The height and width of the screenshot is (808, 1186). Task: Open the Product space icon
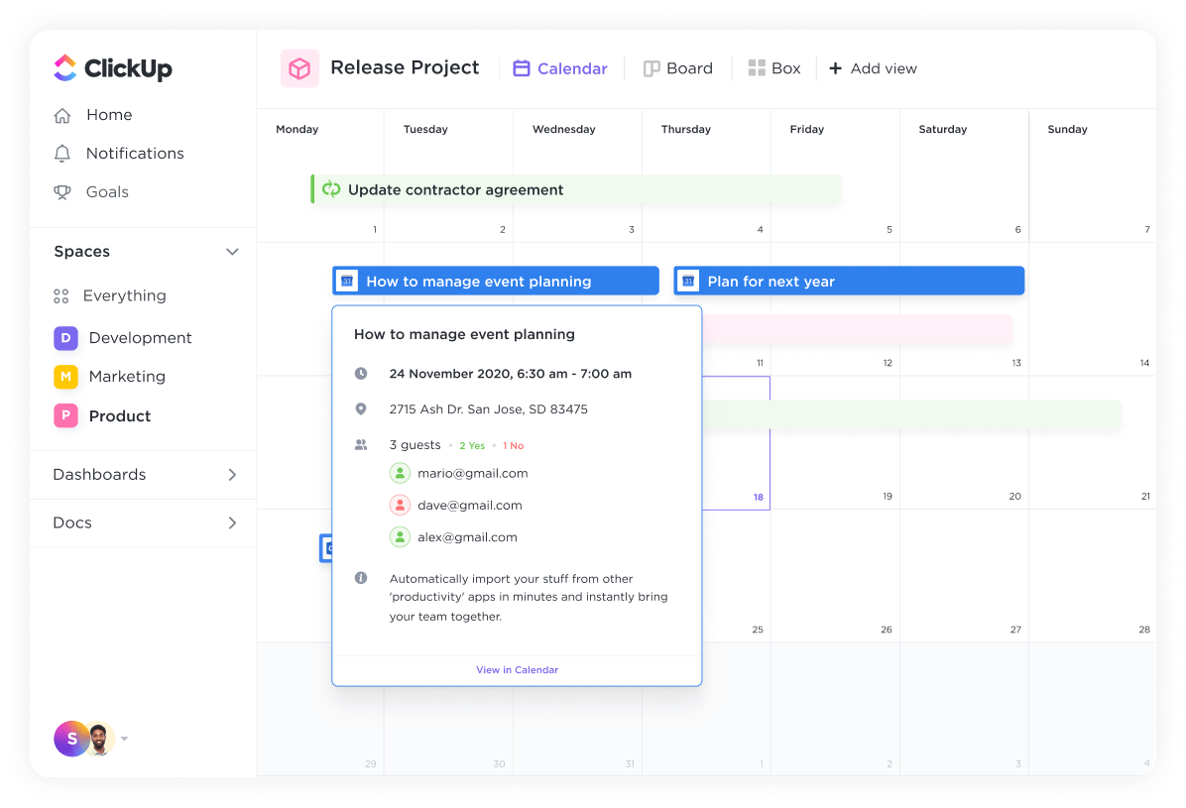click(64, 416)
